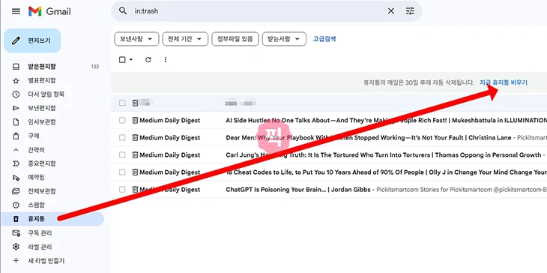Tick the select-all checkbox in toolbar
This screenshot has width=547, height=273.
click(x=122, y=60)
